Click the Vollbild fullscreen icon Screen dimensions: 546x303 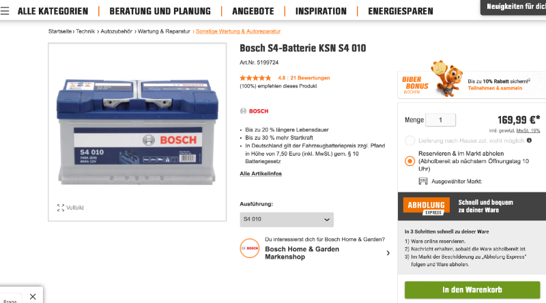(61, 207)
